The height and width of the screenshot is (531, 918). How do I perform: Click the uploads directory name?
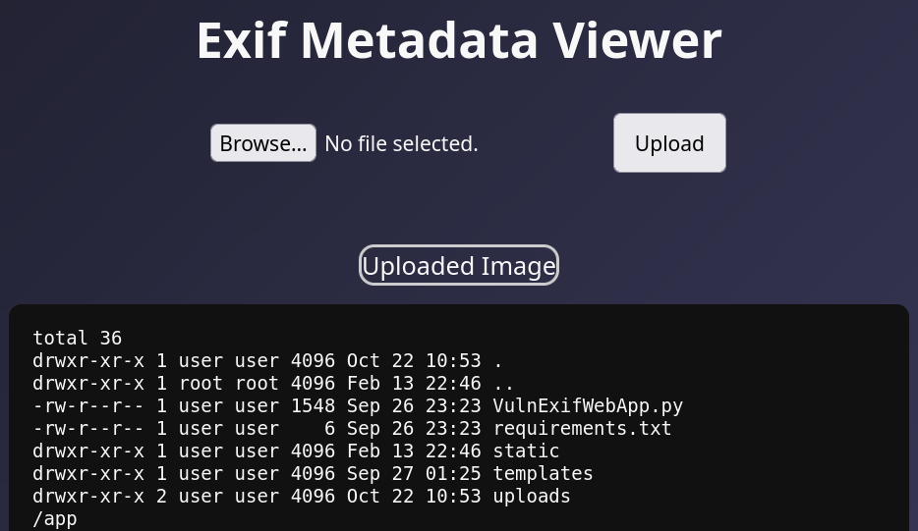532,497
